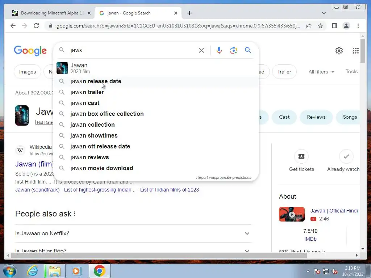
Task: Clear the search box with X icon
Action: pyautogui.click(x=201, y=50)
